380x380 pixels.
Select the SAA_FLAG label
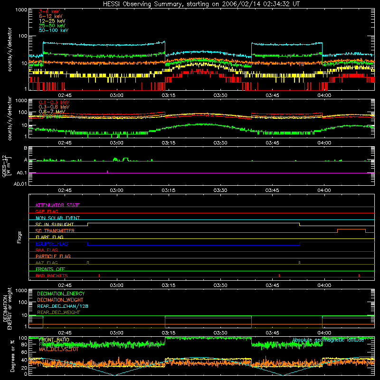47,250
